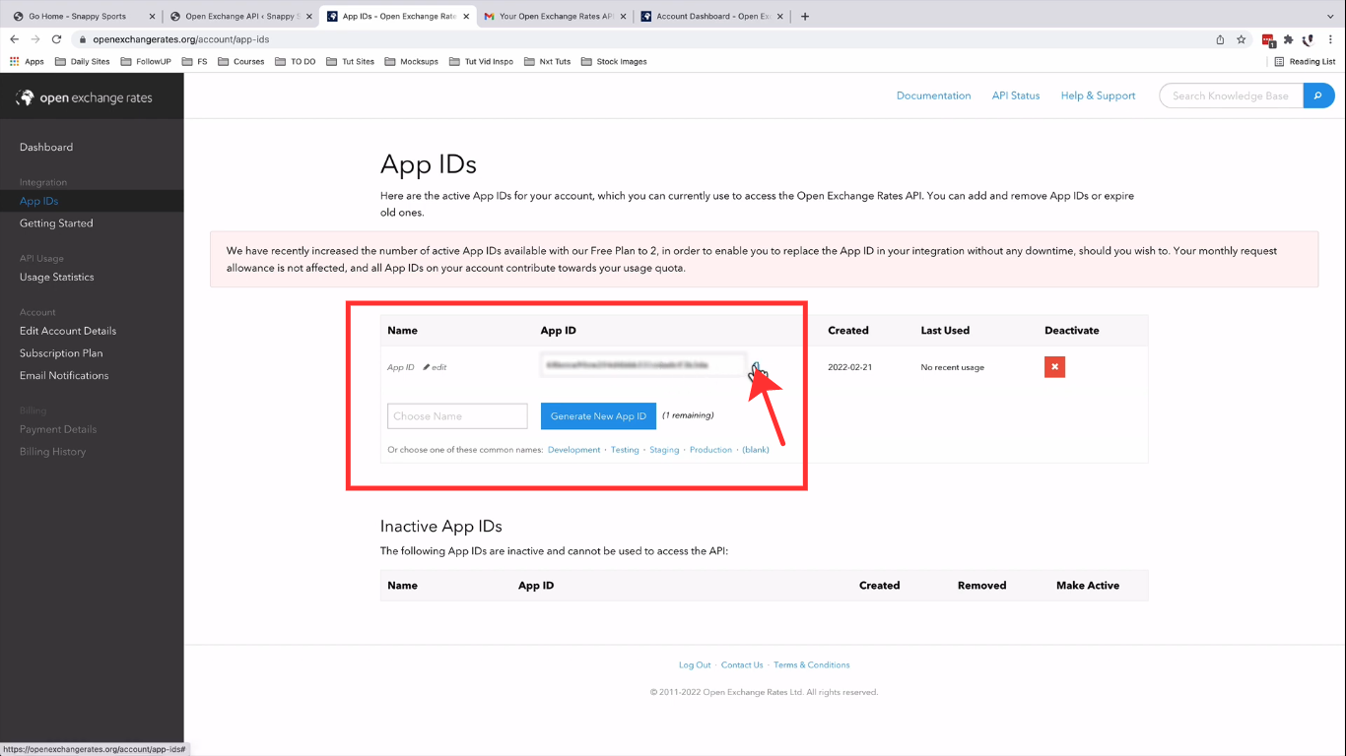
Task: Click the red extension icon with badge
Action: [1268, 40]
